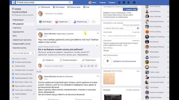Click the Facebook logo icon

point(13,2)
